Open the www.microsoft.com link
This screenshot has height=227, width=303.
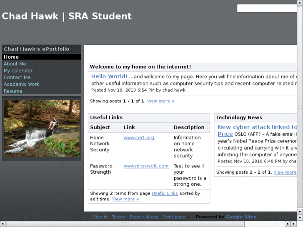pos(146,166)
